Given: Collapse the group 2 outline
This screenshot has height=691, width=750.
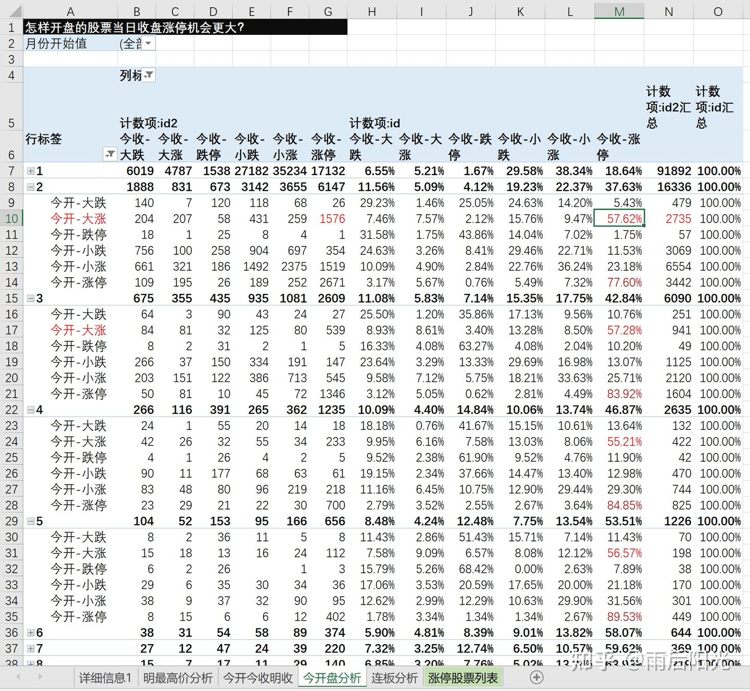Looking at the screenshot, I should 30,187.
